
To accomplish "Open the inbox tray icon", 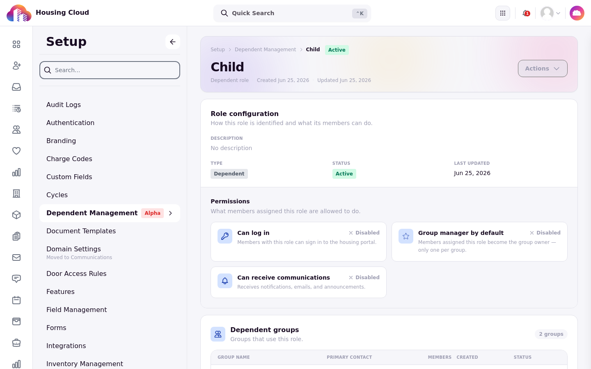I will pyautogui.click(x=16, y=87).
